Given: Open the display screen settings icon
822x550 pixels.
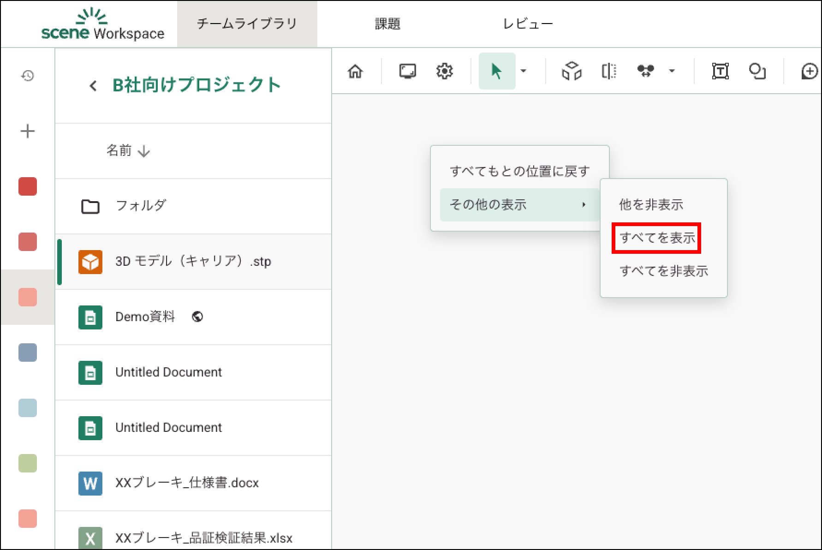Looking at the screenshot, I should tap(407, 72).
